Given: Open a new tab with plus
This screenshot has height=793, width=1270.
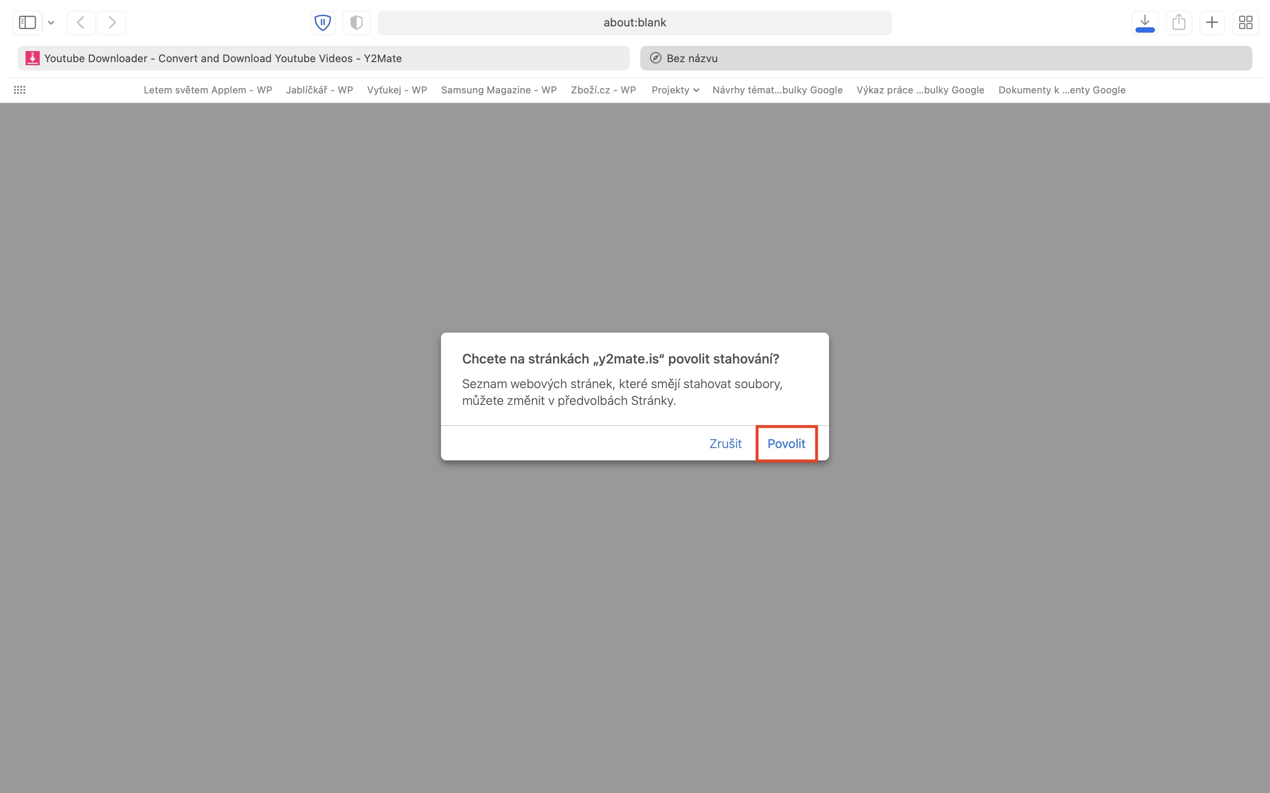Looking at the screenshot, I should point(1212,22).
